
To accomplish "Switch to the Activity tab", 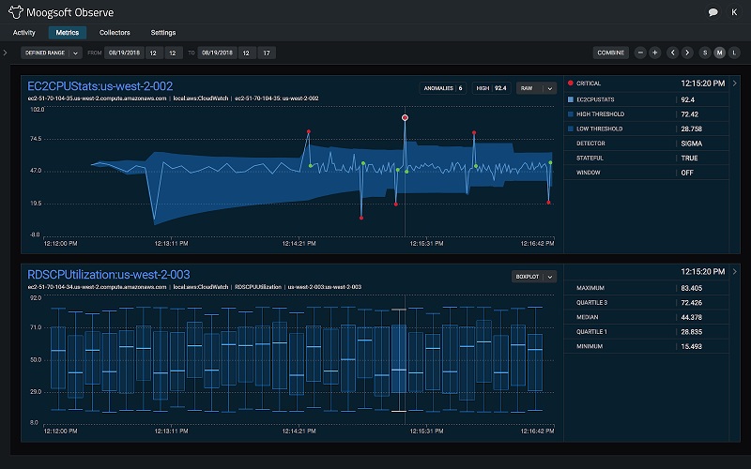I will pos(24,32).
